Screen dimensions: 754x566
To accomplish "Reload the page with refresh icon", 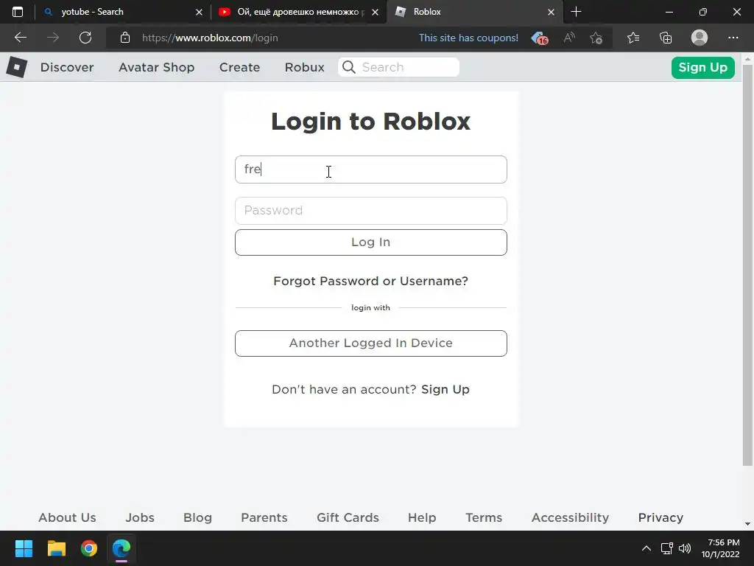I will coord(85,38).
